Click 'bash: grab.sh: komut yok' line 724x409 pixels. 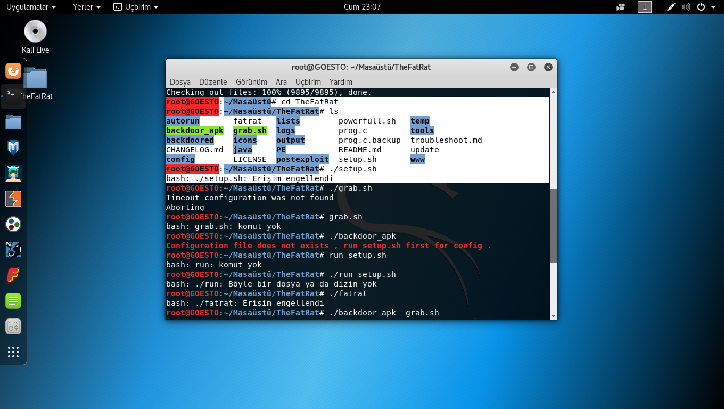(224, 226)
